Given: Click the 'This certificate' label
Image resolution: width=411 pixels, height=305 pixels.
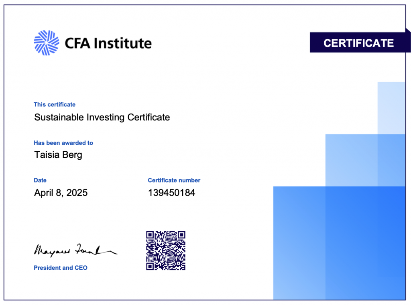Looking at the screenshot, I should [55, 105].
